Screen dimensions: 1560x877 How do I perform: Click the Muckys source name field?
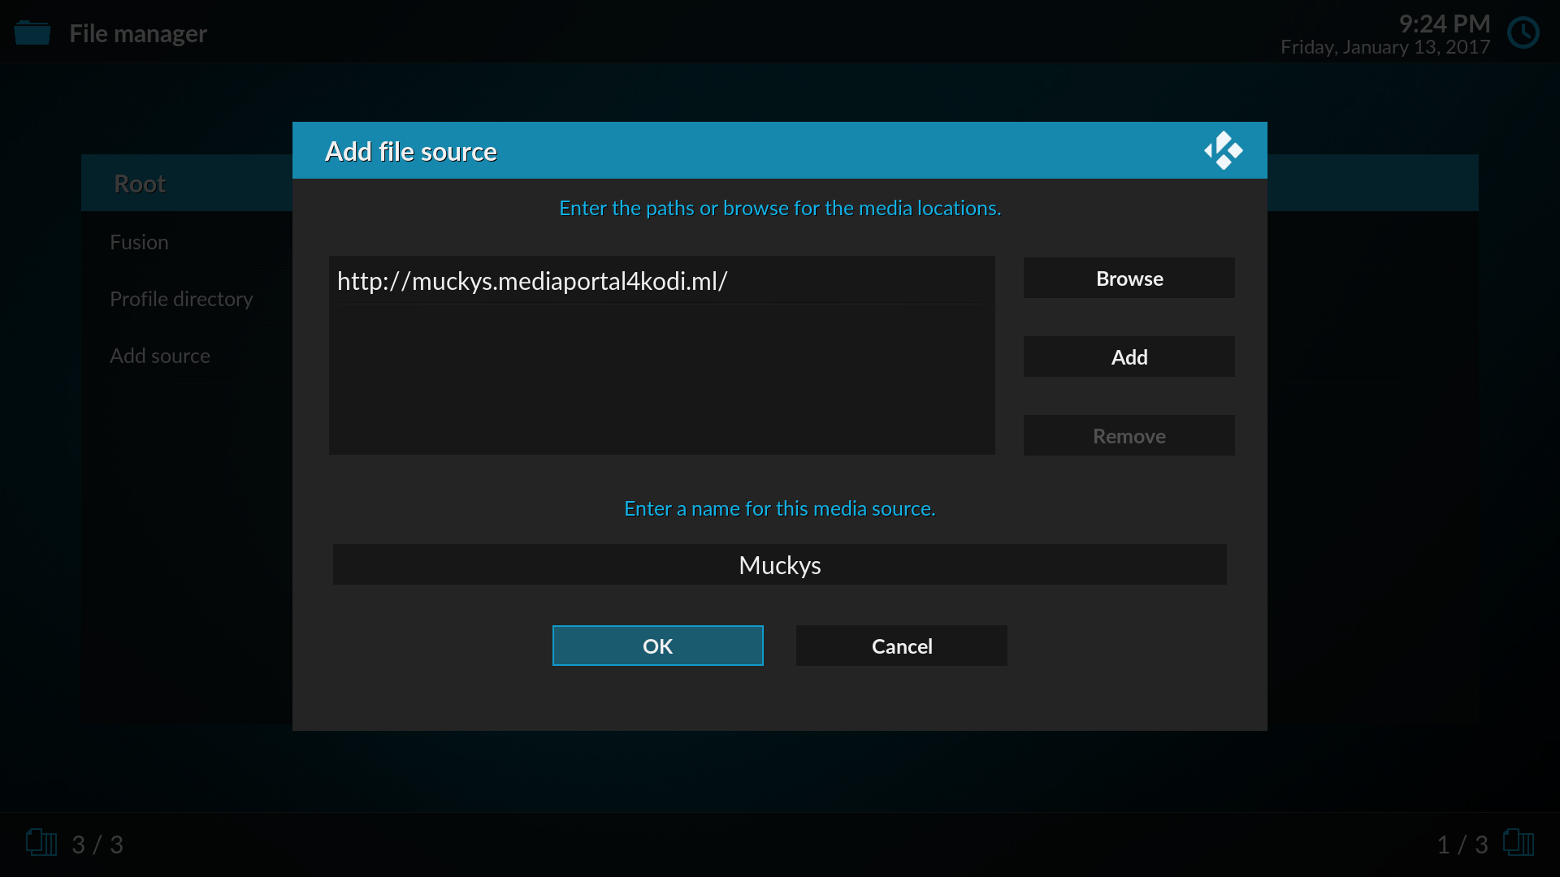click(779, 564)
